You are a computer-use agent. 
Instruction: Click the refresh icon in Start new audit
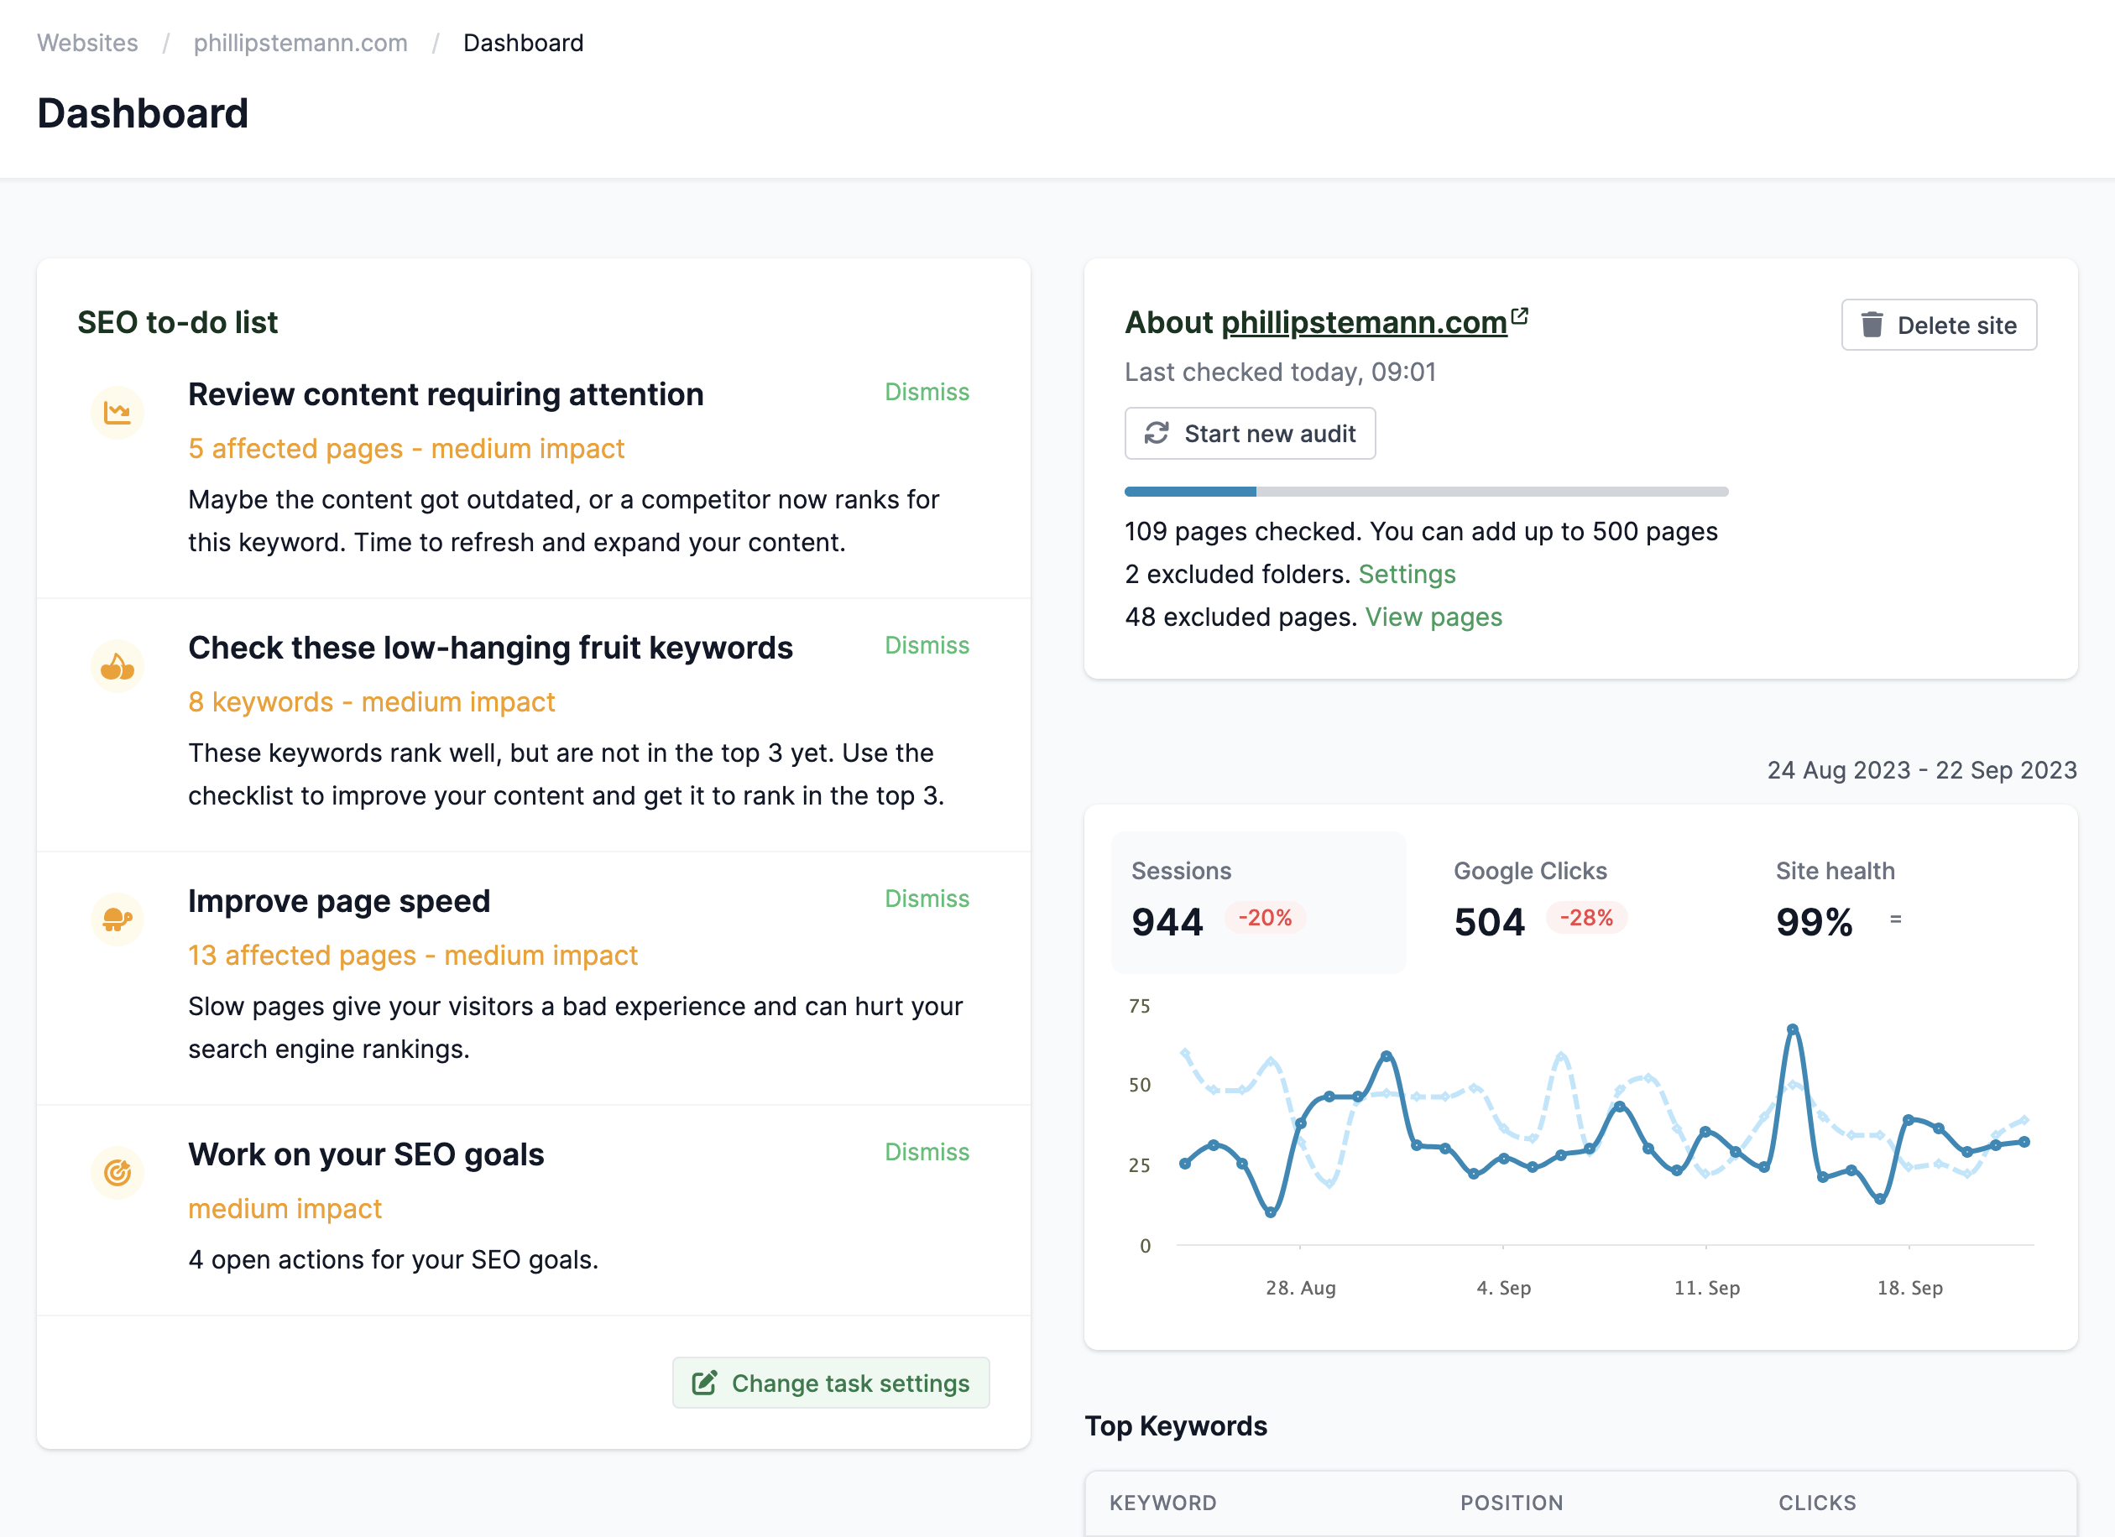(1157, 434)
